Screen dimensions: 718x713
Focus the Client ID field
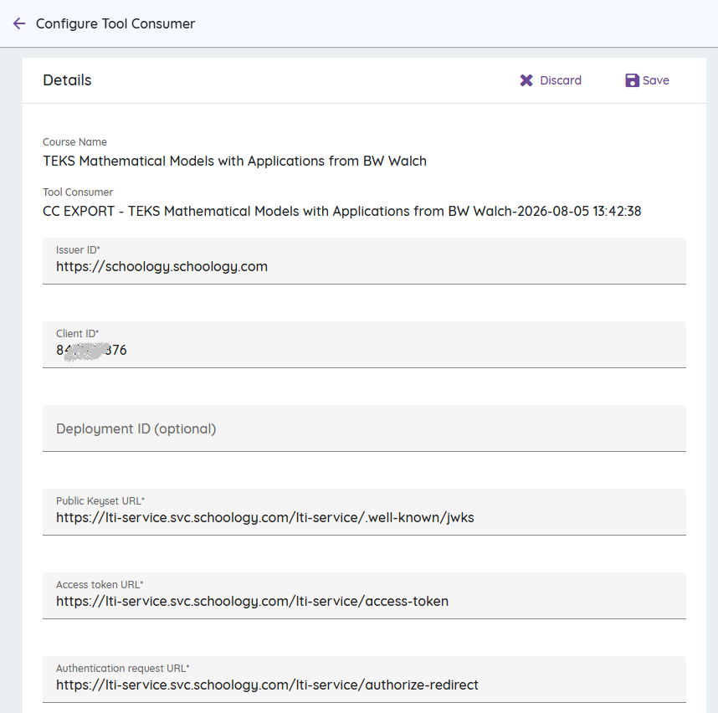pos(364,345)
